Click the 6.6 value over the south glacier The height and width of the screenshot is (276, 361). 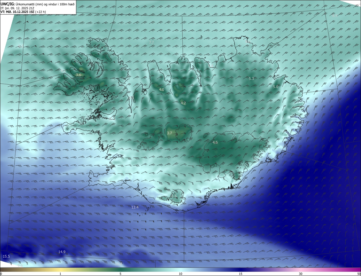174,196
